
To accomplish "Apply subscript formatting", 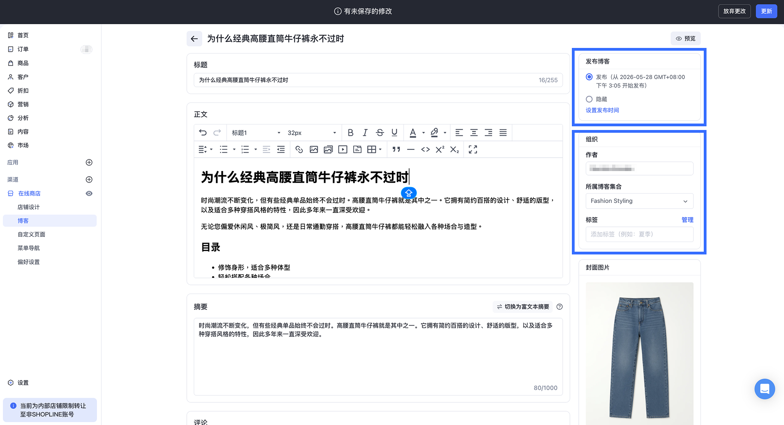I will 455,149.
